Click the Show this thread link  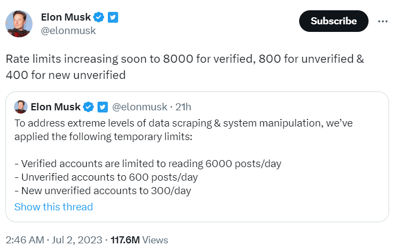click(x=54, y=207)
